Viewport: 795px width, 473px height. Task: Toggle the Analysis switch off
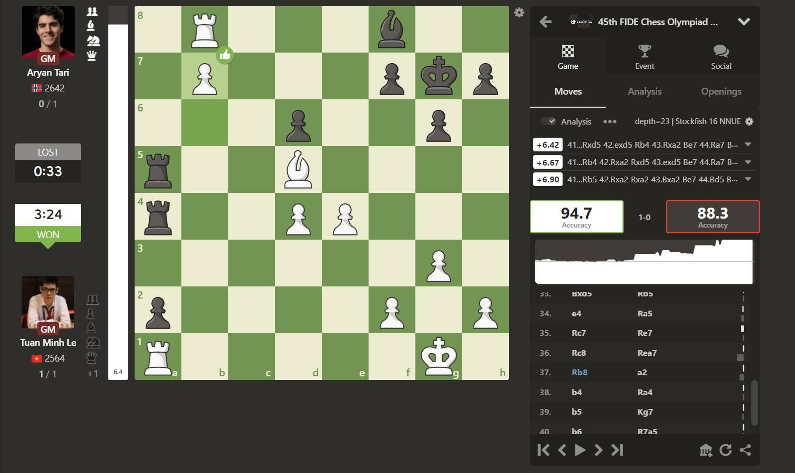[x=548, y=121]
